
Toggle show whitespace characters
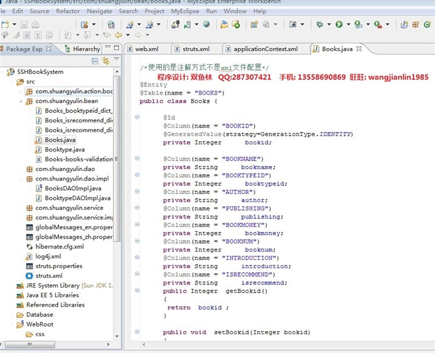pyautogui.click(x=38, y=35)
